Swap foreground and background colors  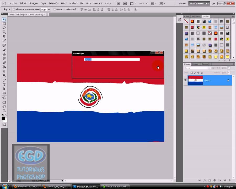coord(6,115)
